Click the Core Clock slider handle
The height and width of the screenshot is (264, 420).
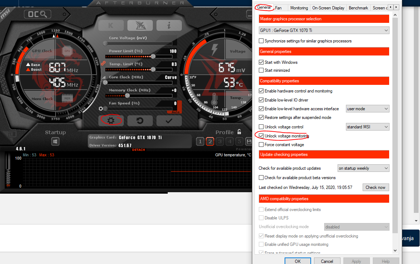point(105,83)
